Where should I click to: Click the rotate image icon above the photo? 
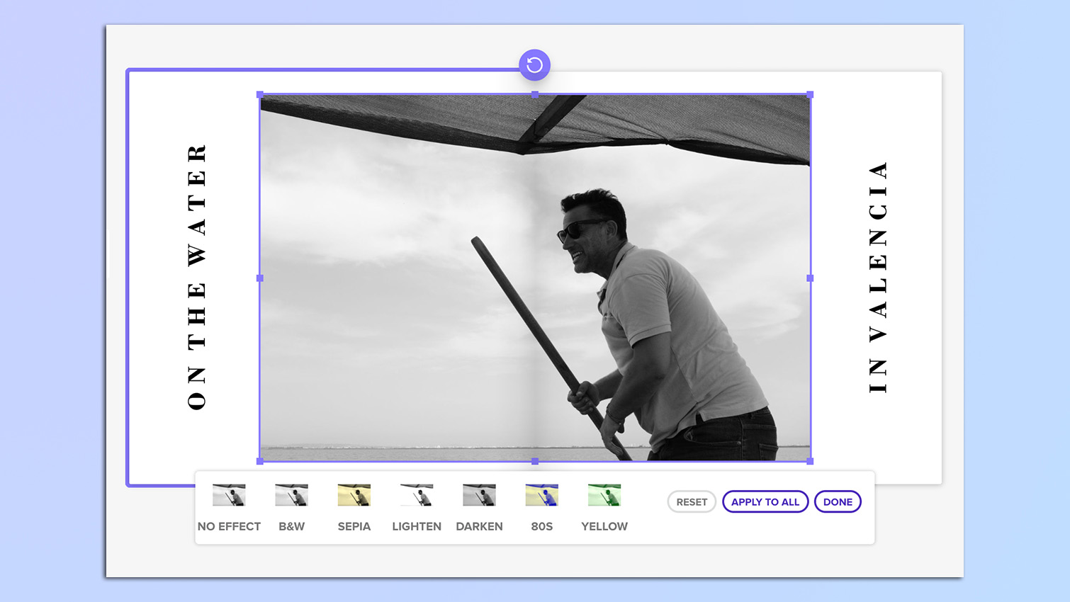tap(534, 64)
